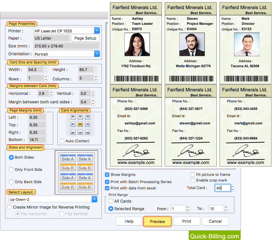
Task: Click signature on steven@gmail.com back card
Action: coord(191,151)
